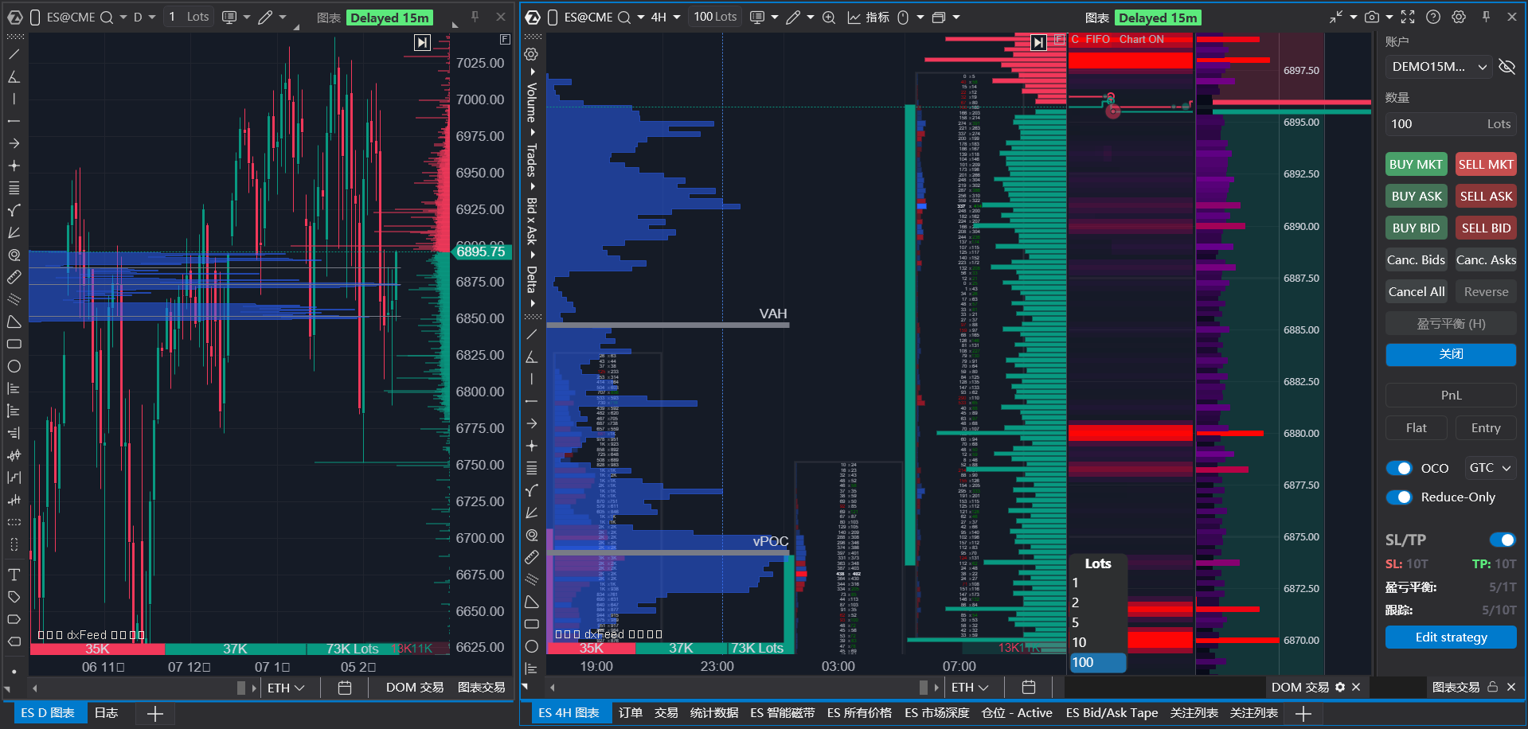Open ETH session dropdown in 4H chart
This screenshot has width=1528, height=729.
pos(970,687)
